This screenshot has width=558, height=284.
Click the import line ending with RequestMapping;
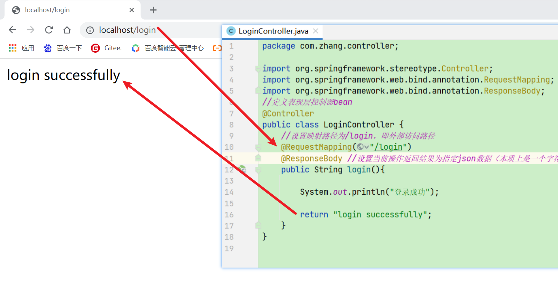[x=408, y=80]
